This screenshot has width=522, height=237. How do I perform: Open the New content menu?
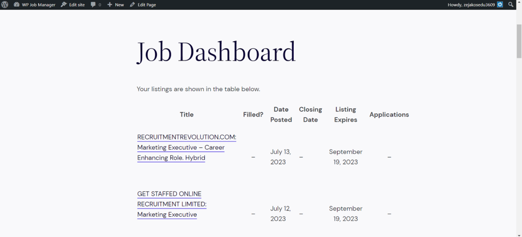tap(116, 5)
